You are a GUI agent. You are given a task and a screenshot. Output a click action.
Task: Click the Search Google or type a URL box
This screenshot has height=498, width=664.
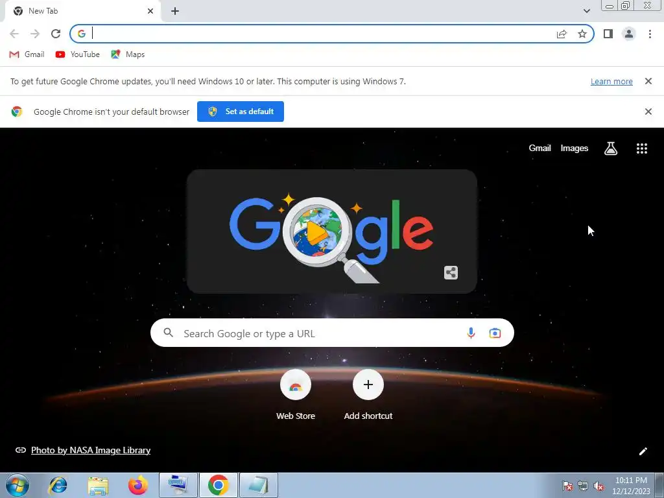coord(332,333)
